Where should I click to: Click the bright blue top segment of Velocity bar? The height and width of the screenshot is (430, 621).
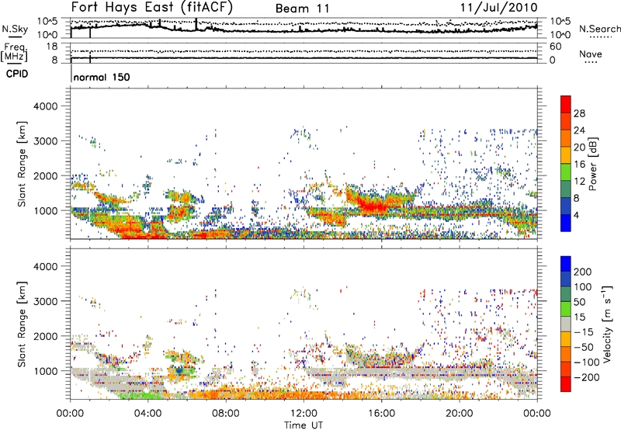click(566, 264)
